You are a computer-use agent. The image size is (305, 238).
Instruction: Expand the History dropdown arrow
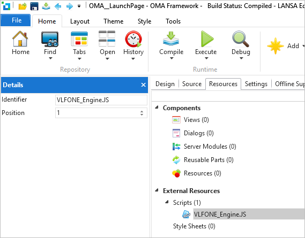(133, 59)
